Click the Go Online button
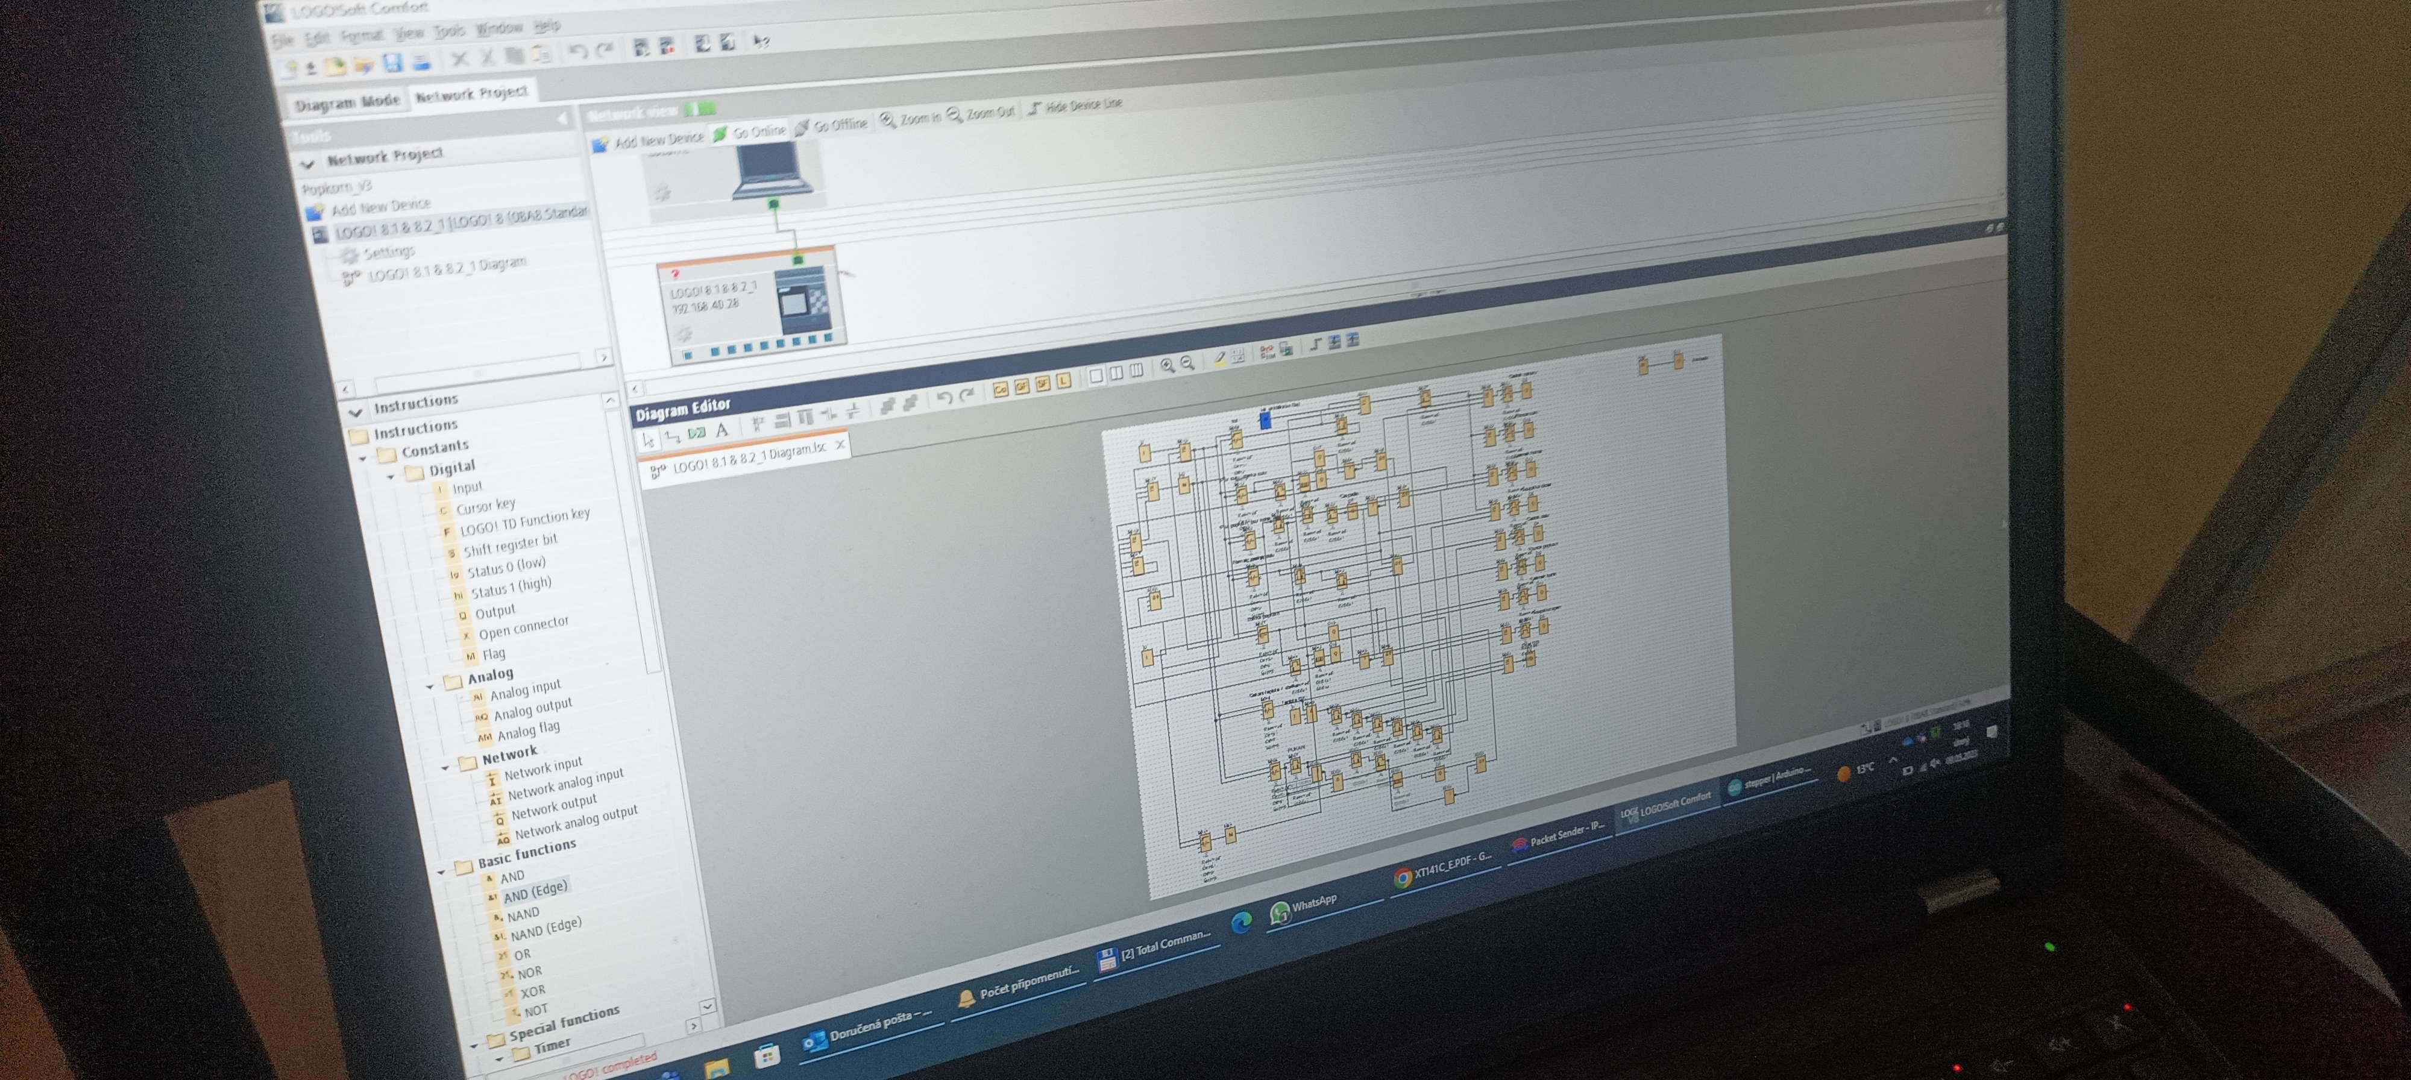Image resolution: width=2411 pixels, height=1080 pixels. pos(749,133)
